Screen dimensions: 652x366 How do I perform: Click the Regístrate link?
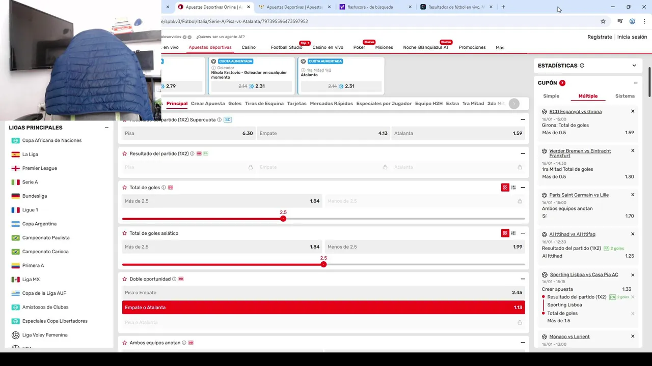pyautogui.click(x=600, y=37)
